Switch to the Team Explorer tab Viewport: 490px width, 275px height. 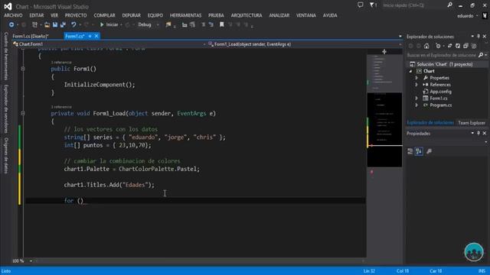click(x=472, y=123)
